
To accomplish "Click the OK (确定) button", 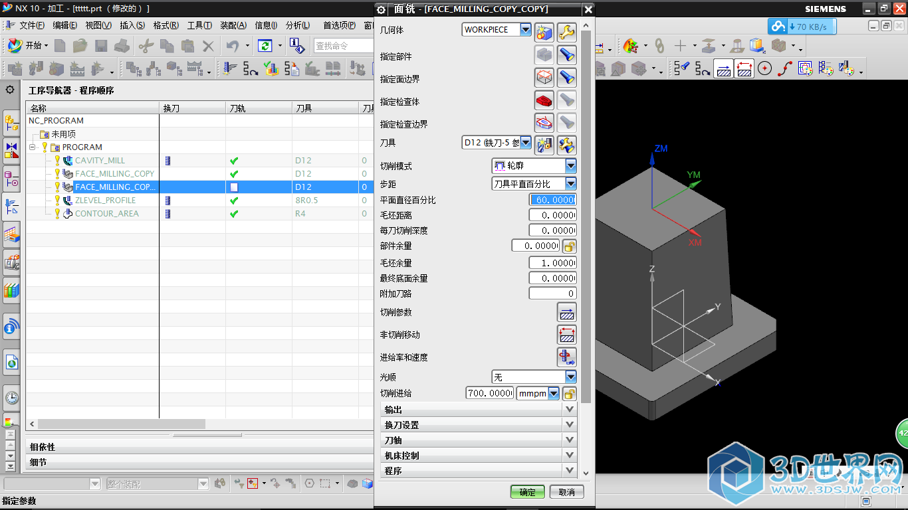I will (x=528, y=492).
